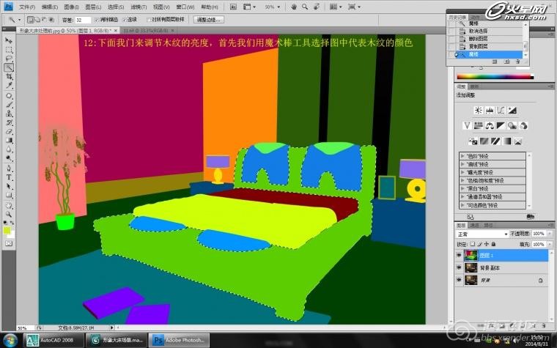Click trash icon in History panel

pyautogui.click(x=517, y=62)
